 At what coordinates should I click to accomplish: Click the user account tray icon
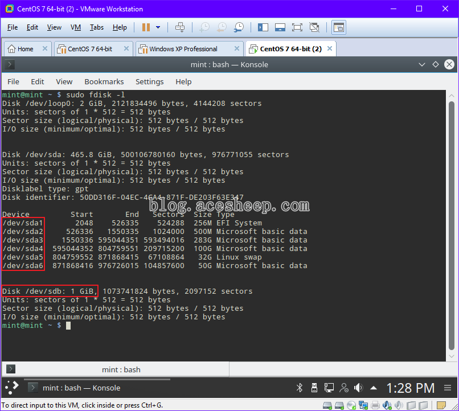344,388
